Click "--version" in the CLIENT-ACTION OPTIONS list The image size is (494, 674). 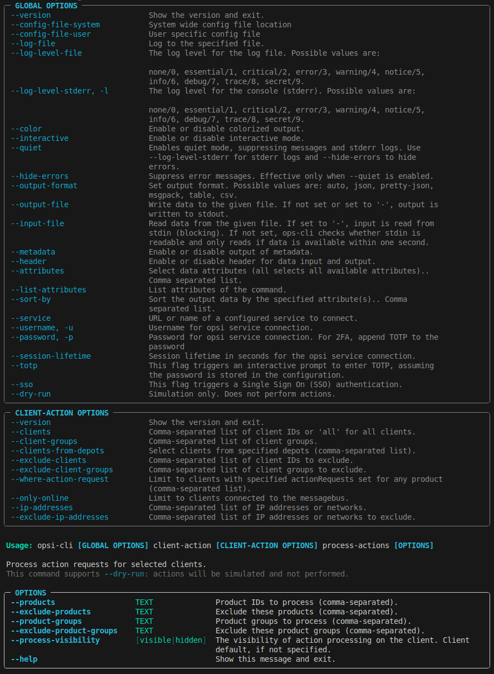point(31,422)
